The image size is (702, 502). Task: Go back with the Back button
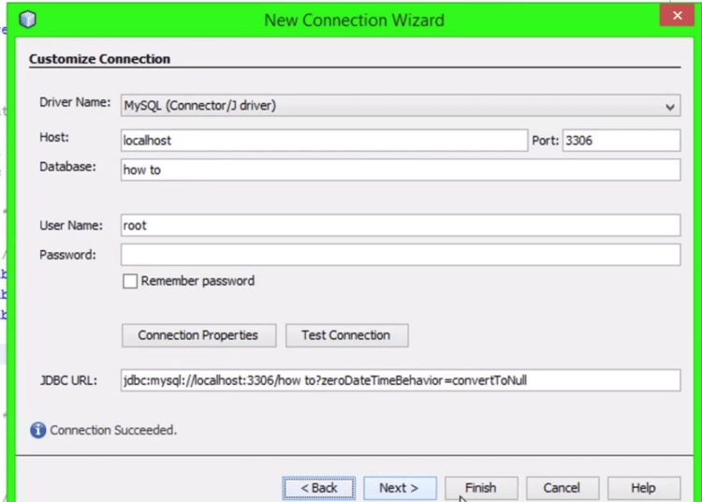click(x=319, y=488)
